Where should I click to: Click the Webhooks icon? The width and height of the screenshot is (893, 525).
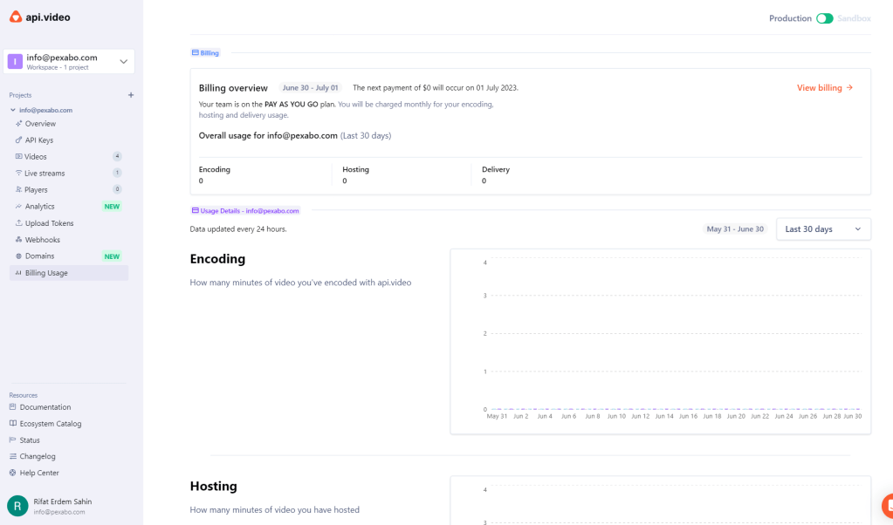point(19,240)
